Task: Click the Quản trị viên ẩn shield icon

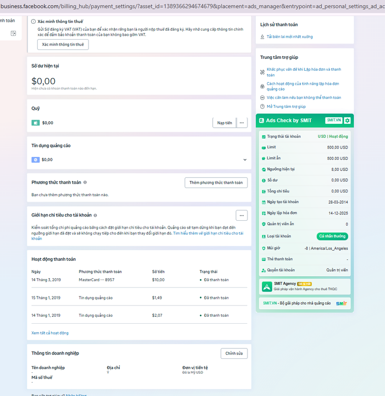Action: point(264,224)
